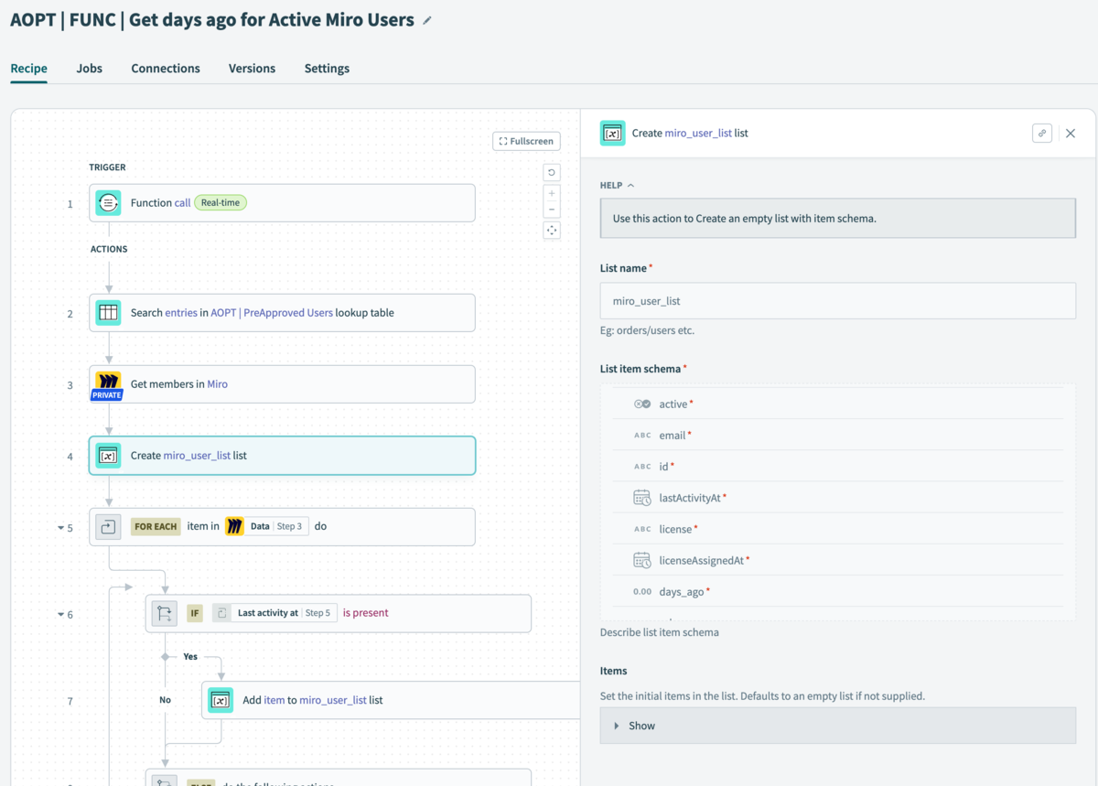Click the number icon beside days_ago
Image resolution: width=1098 pixels, height=786 pixels.
tap(642, 592)
